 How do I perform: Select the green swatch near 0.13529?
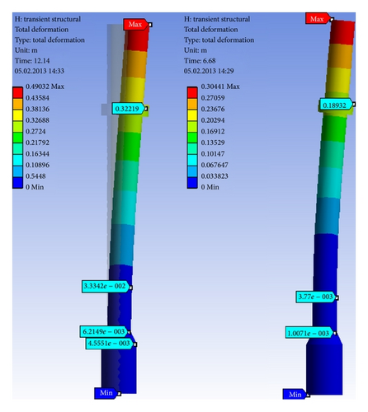point(192,138)
